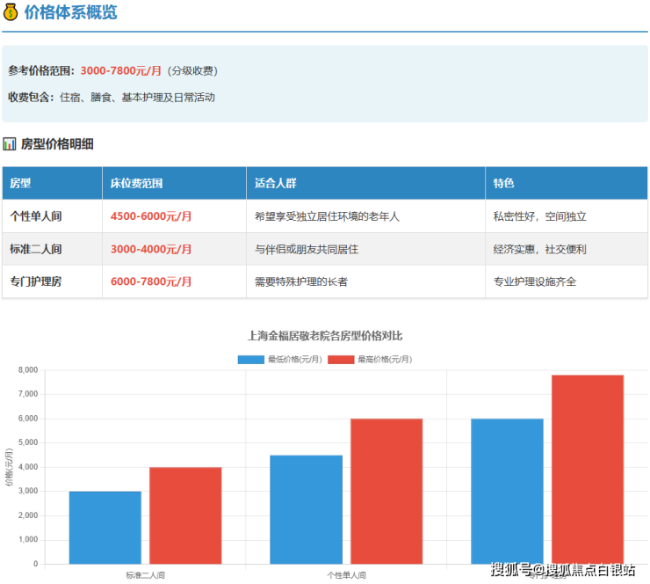Select the red bar for 个性单人间

coord(386,491)
